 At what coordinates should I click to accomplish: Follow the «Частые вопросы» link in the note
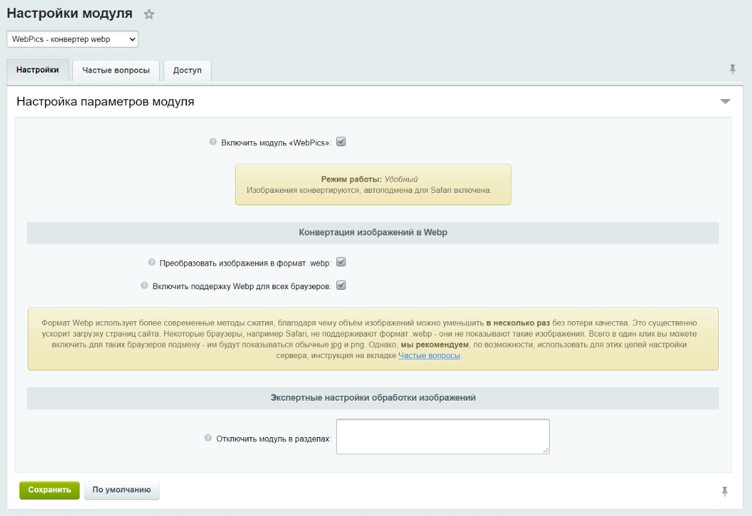(429, 355)
